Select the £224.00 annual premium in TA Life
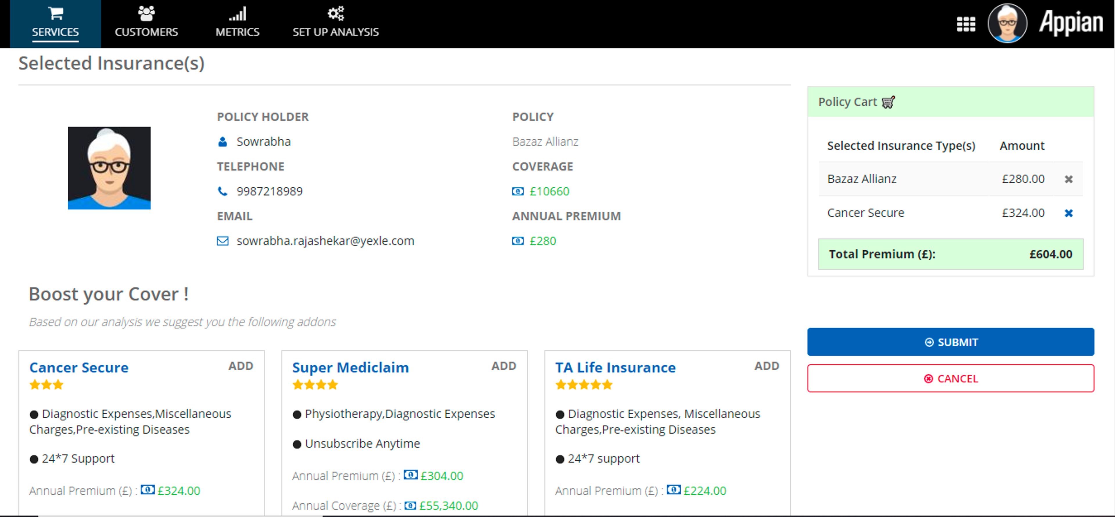 pos(705,491)
